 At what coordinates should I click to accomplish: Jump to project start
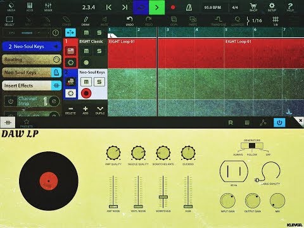coord(108,8)
